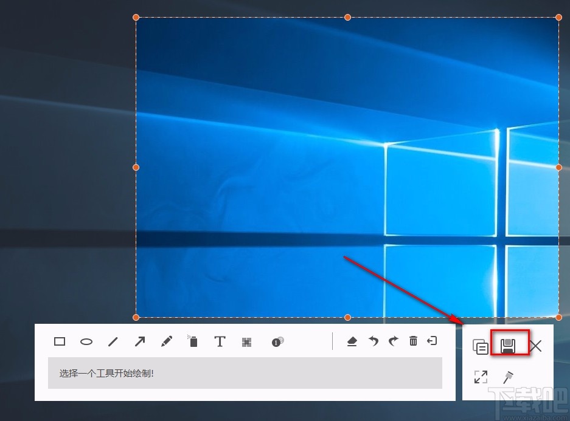The image size is (570, 421).
Task: Select the Eraser tool
Action: point(352,341)
